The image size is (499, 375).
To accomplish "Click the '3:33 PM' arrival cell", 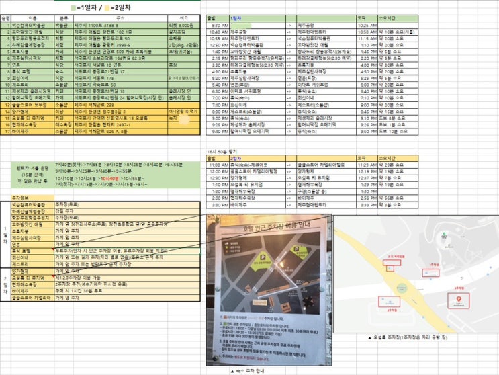I will [367, 205].
